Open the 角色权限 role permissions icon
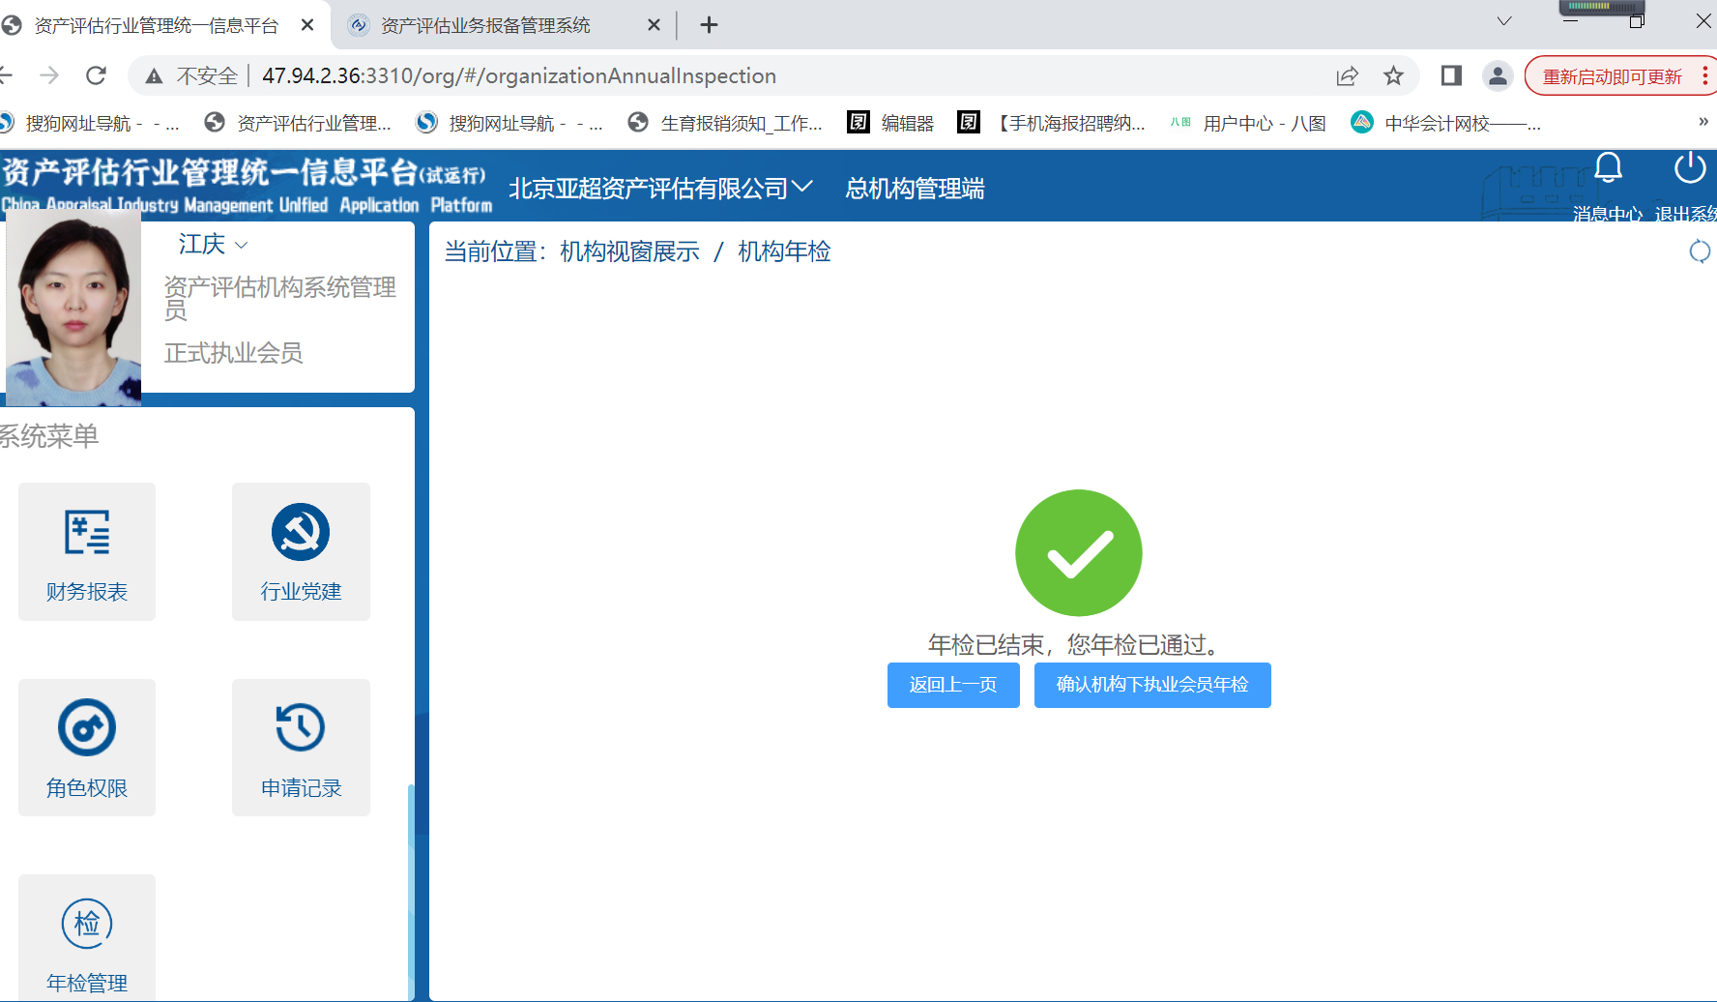 pos(87,747)
